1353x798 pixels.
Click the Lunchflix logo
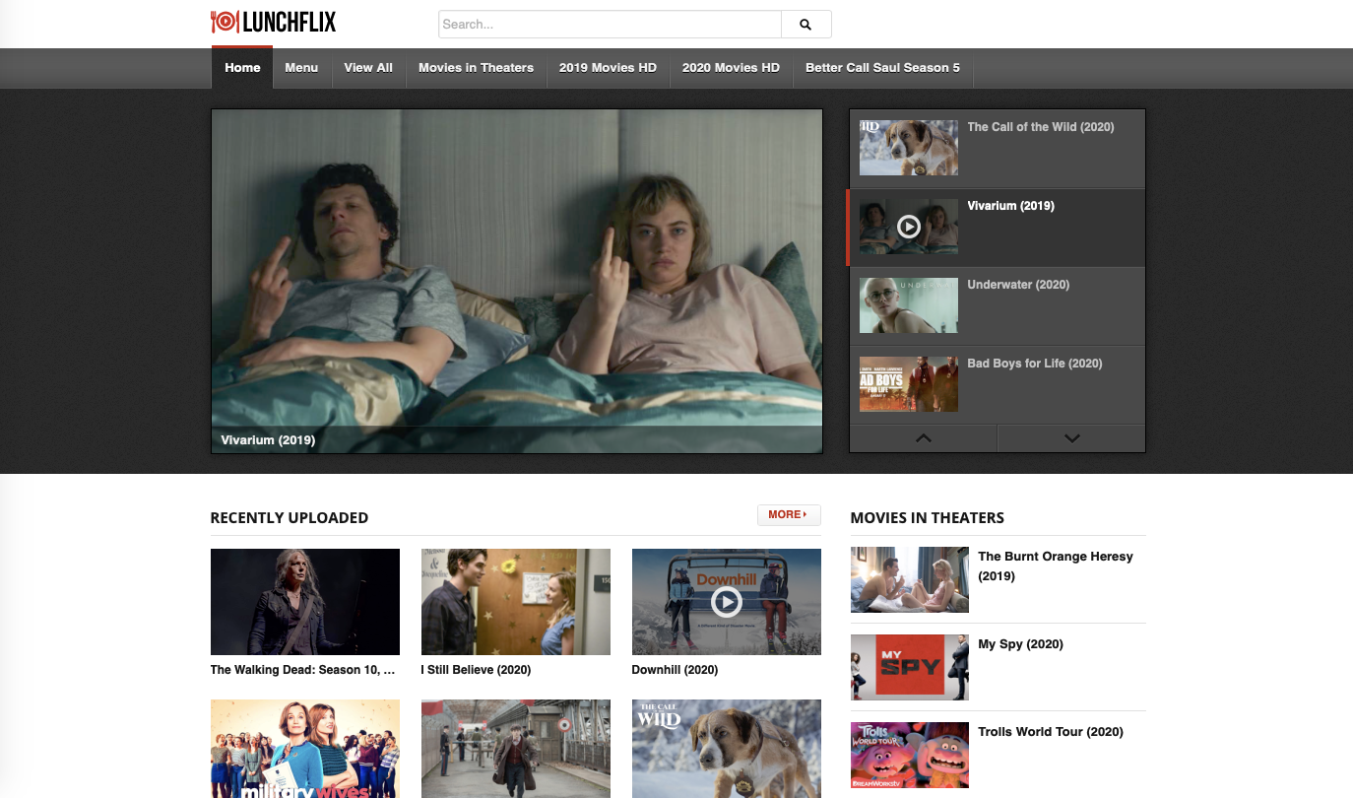(274, 22)
